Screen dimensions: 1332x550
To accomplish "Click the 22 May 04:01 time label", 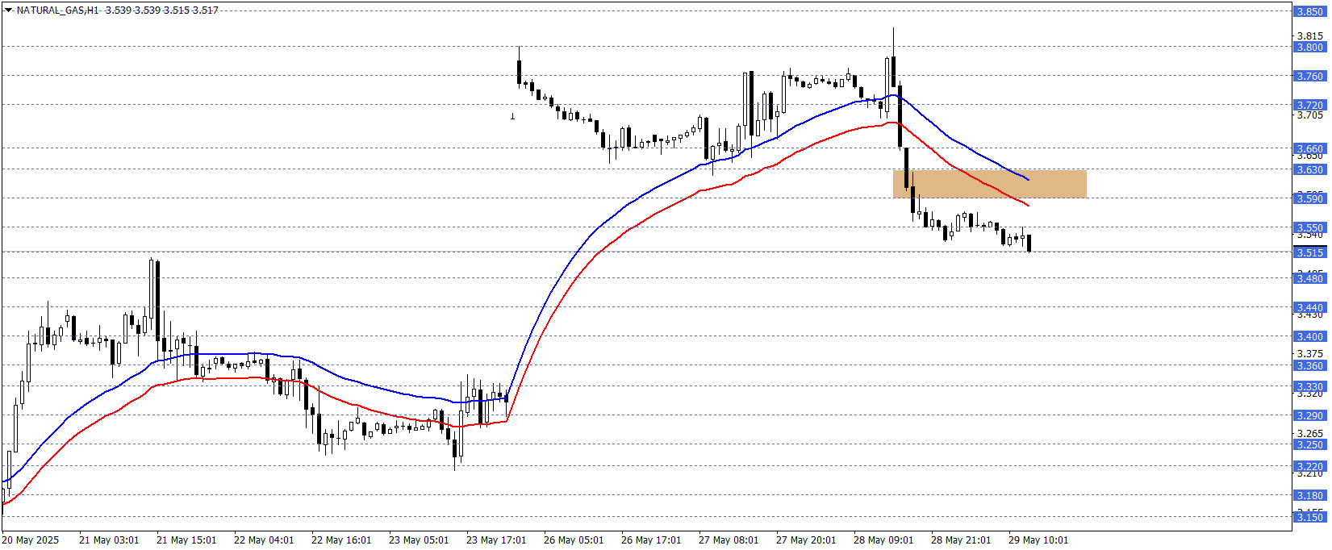I will click(264, 540).
